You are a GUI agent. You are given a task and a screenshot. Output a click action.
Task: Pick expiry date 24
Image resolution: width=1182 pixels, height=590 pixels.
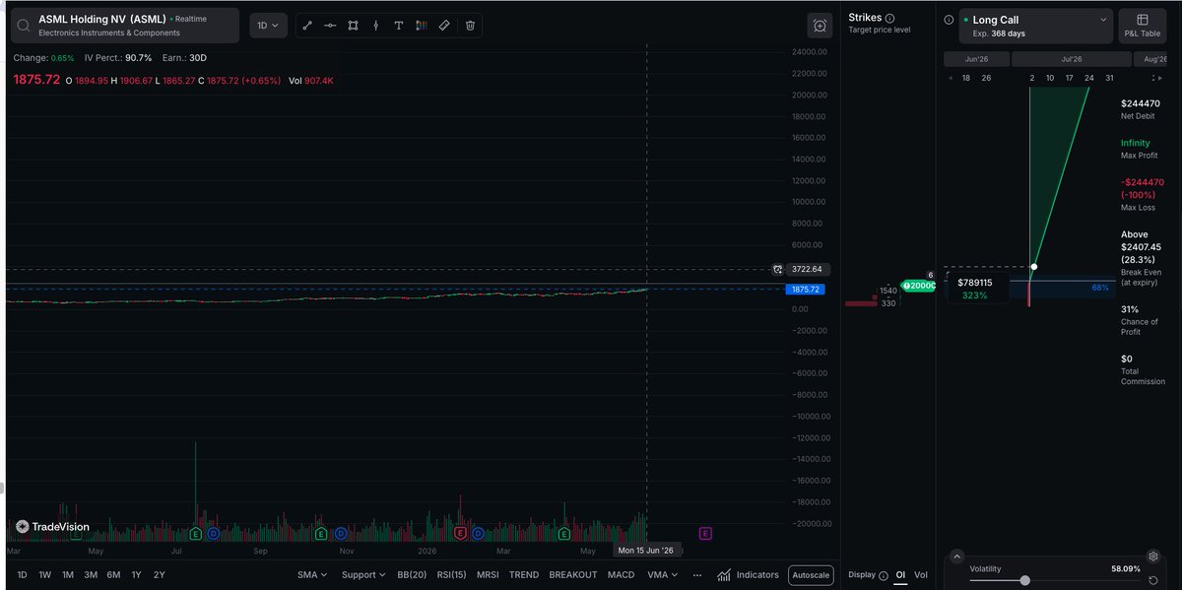[1089, 78]
